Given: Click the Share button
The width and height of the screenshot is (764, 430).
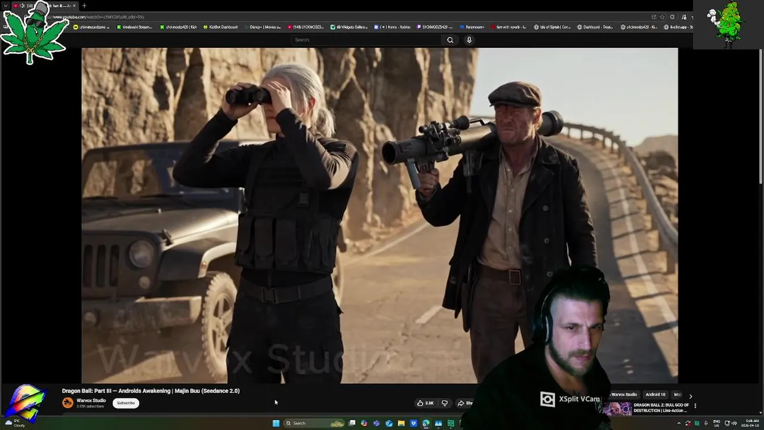Looking at the screenshot, I should click(466, 403).
